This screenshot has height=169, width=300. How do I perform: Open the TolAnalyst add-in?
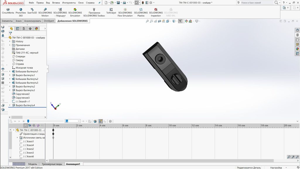click(111, 11)
